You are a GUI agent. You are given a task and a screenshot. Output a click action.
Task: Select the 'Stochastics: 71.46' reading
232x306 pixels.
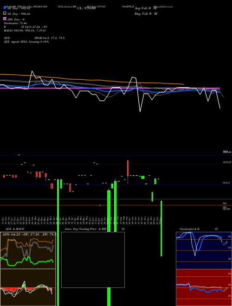15,23
